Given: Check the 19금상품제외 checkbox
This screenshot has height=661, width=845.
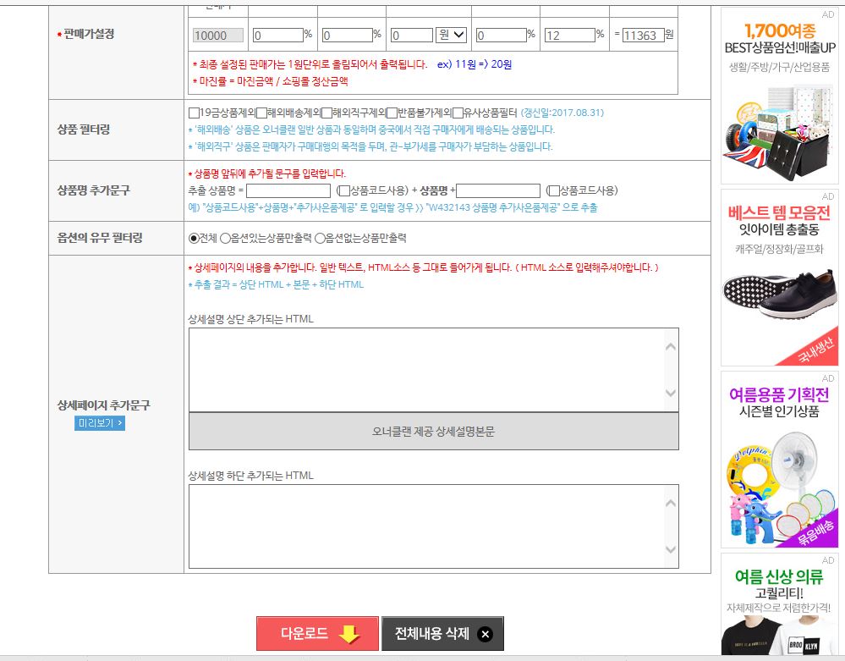Looking at the screenshot, I should pos(194,113).
